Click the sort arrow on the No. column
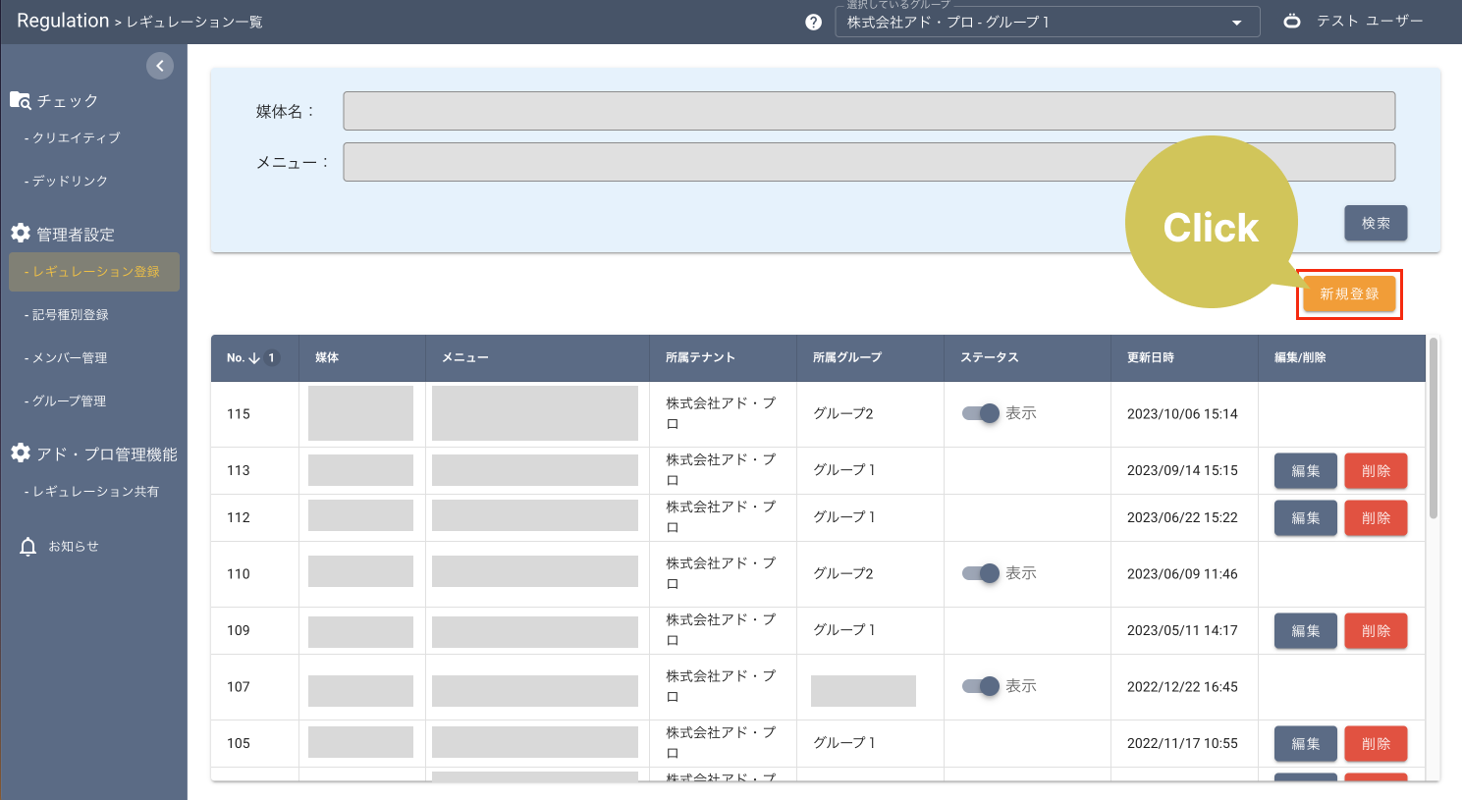Image resolution: width=1462 pixels, height=800 pixels. tap(252, 357)
